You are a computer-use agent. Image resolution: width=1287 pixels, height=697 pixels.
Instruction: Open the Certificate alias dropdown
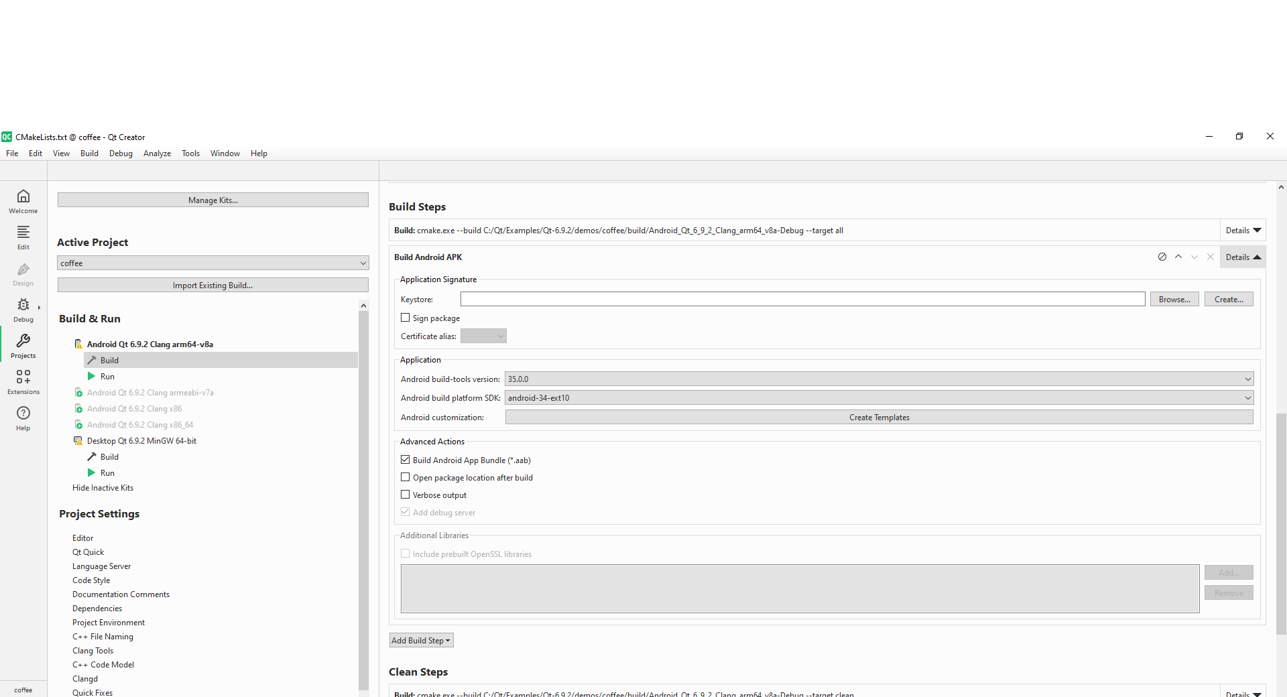click(483, 336)
